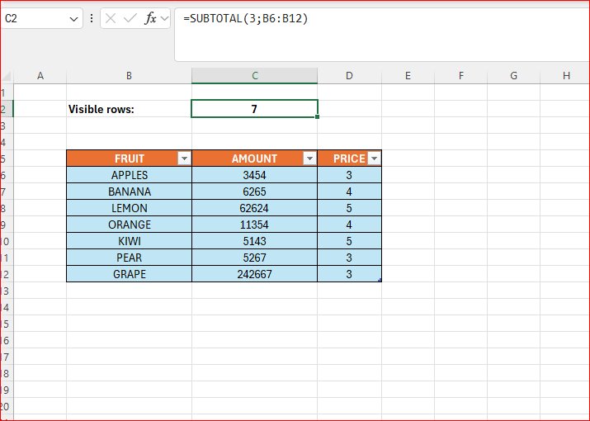The image size is (590, 421).
Task: Open the FRUIT column filter dropdown
Action: (x=184, y=158)
